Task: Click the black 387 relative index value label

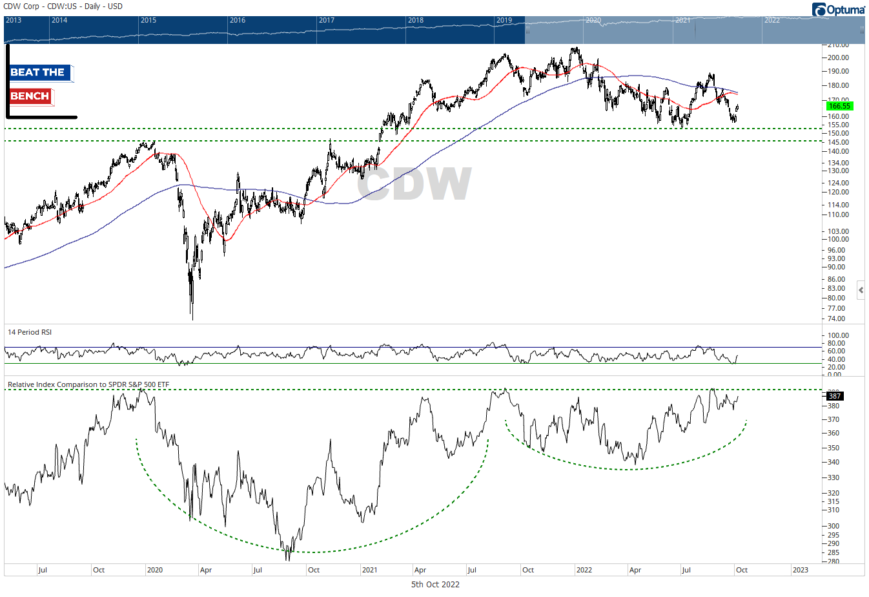Action: tap(835, 396)
